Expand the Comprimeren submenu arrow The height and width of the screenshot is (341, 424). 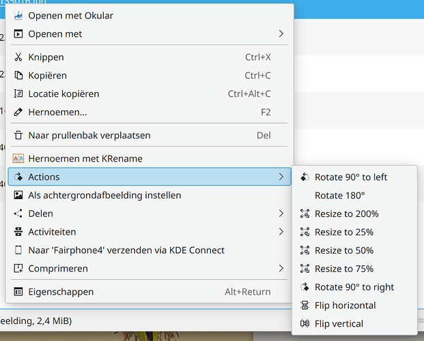(281, 268)
